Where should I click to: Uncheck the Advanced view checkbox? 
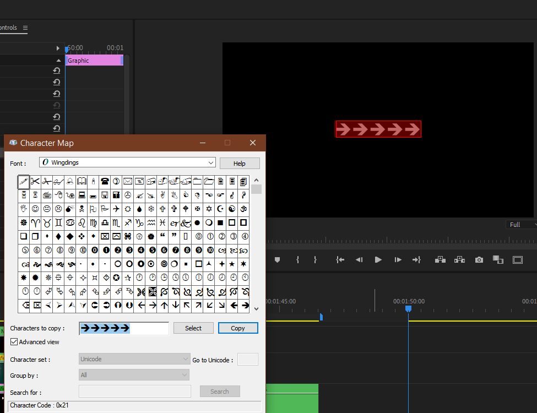pos(14,342)
